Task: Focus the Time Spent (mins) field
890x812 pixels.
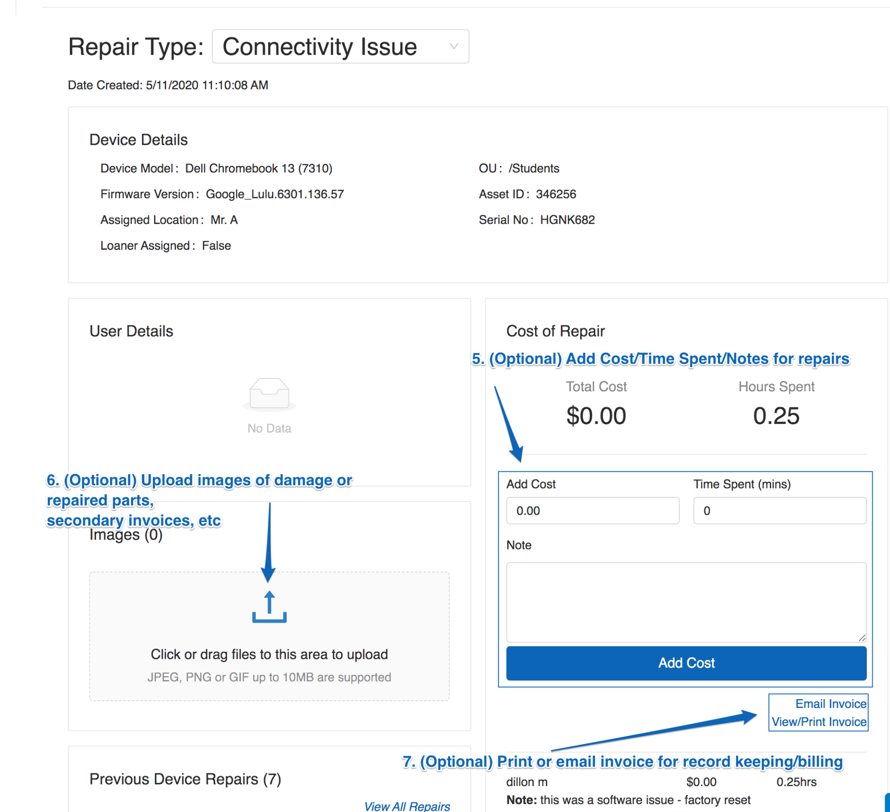Action: (780, 511)
